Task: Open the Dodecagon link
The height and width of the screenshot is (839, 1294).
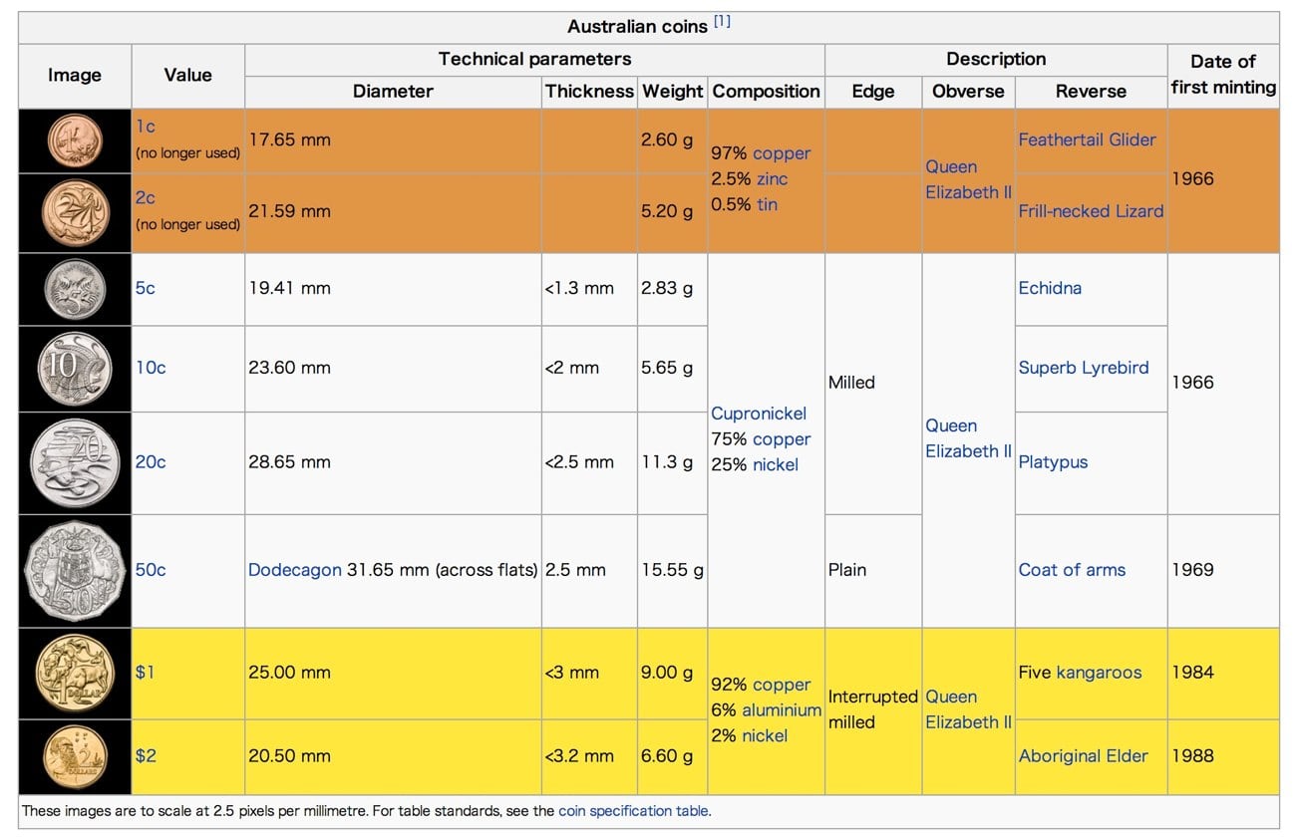Action: [294, 570]
